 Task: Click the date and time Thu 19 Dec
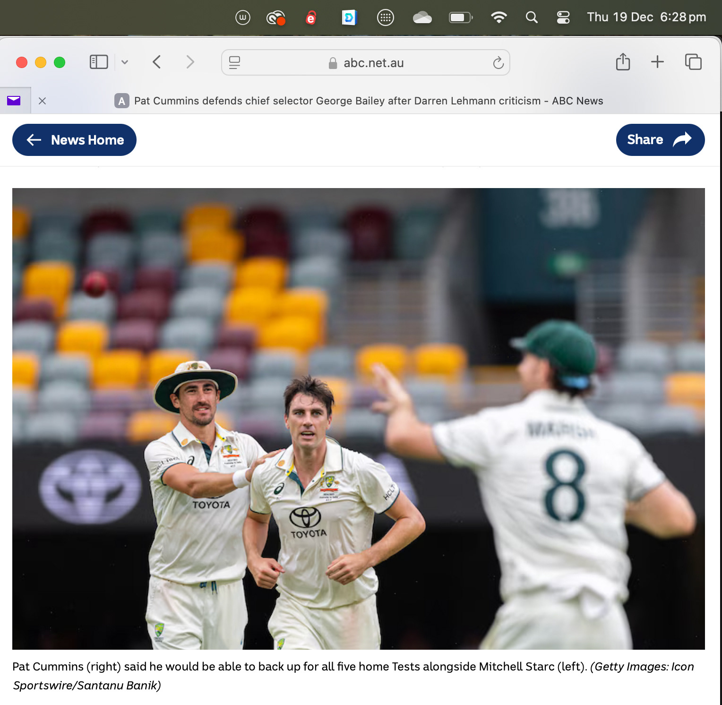point(646,17)
